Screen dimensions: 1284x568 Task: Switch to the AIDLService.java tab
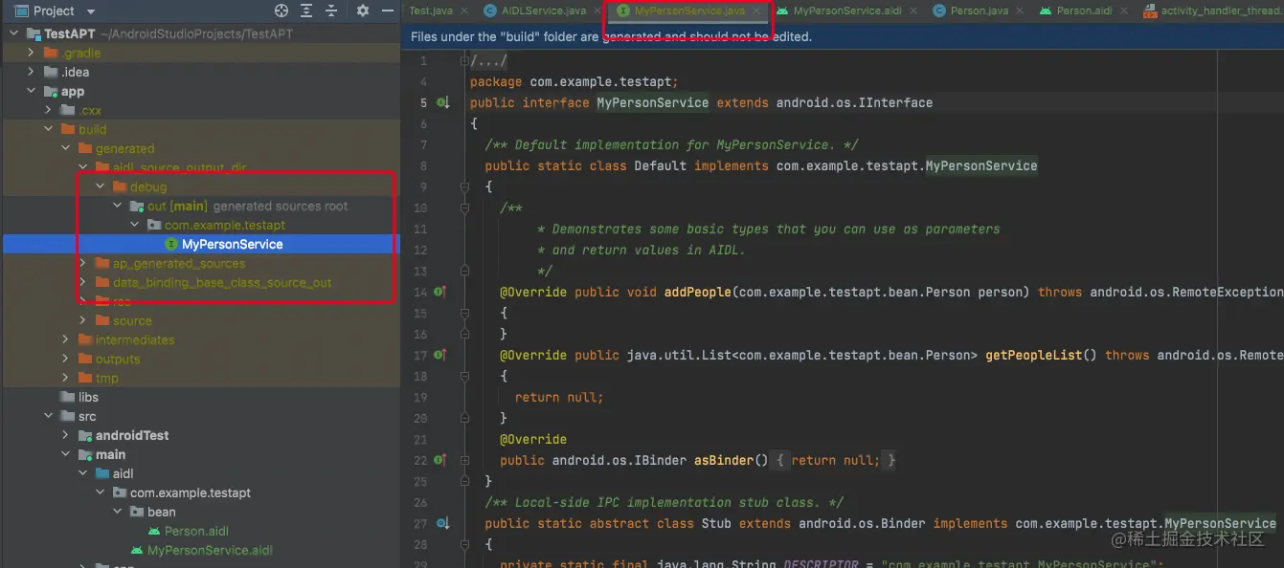(x=544, y=11)
